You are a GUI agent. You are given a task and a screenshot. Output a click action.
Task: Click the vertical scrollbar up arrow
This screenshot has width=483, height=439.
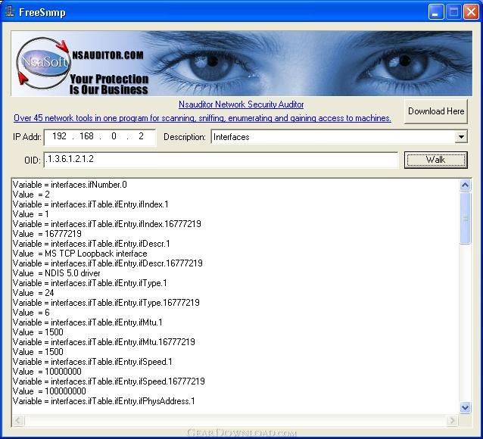coord(465,185)
